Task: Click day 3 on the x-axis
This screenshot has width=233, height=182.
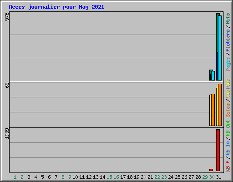Action: [x=29, y=177]
